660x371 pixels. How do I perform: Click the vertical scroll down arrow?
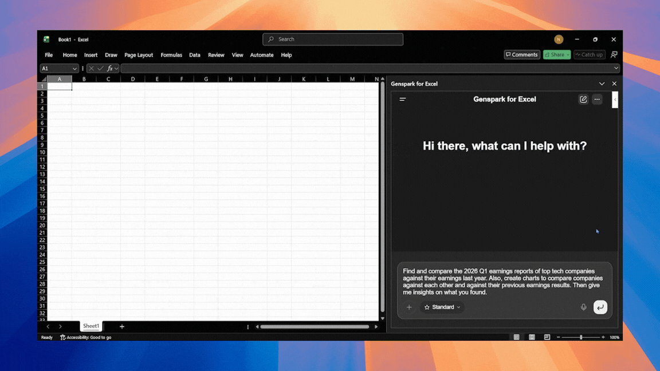click(x=382, y=318)
